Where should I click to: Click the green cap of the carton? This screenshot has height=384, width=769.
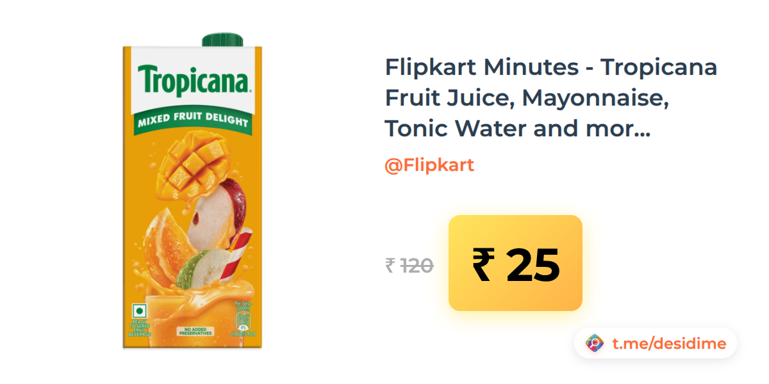coord(222,40)
